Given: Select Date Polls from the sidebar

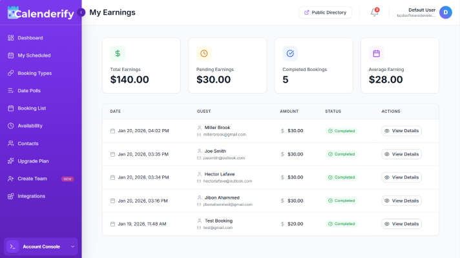Looking at the screenshot, I should pos(29,91).
